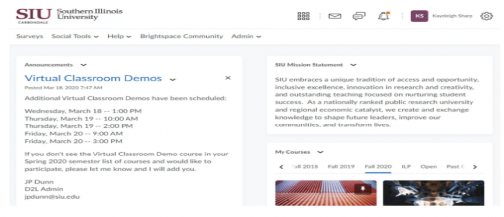Open the subscription alerts chat icon
The image size is (504, 217).
359,16
